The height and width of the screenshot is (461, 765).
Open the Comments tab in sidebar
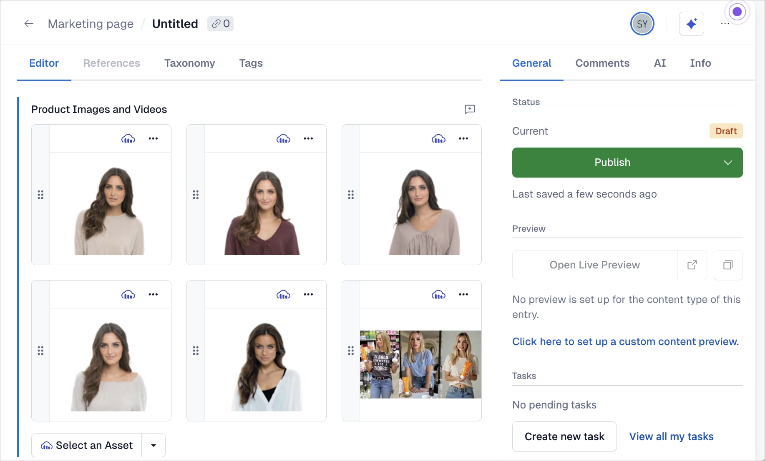tap(602, 63)
